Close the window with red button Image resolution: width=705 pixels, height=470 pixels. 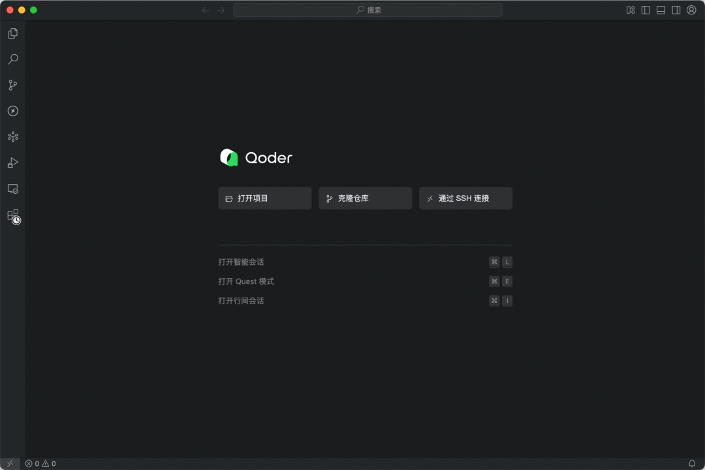click(x=10, y=10)
